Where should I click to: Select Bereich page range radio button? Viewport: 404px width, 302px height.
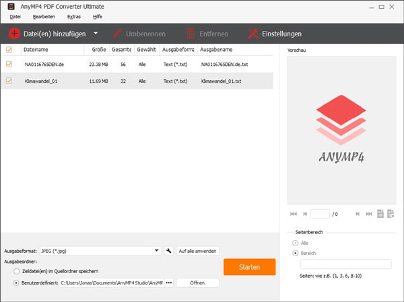296,254
